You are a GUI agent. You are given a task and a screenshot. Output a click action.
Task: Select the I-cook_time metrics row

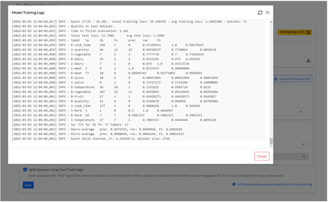tap(106, 106)
